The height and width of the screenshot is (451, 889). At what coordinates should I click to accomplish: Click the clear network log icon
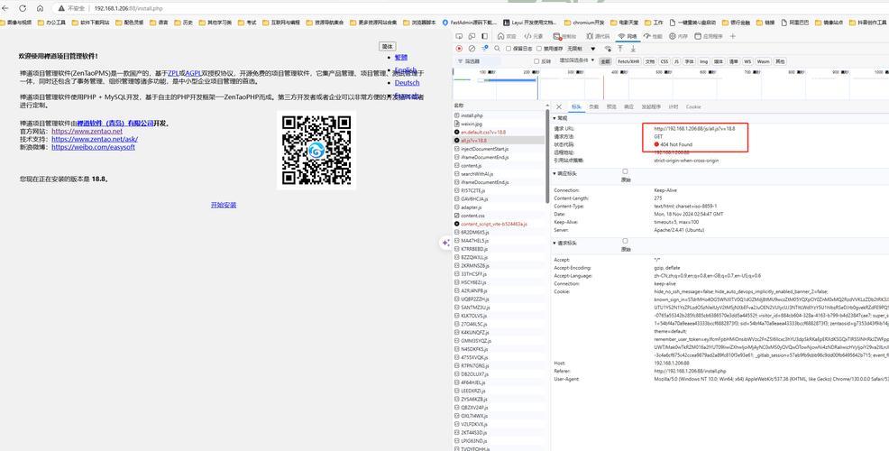472,49
